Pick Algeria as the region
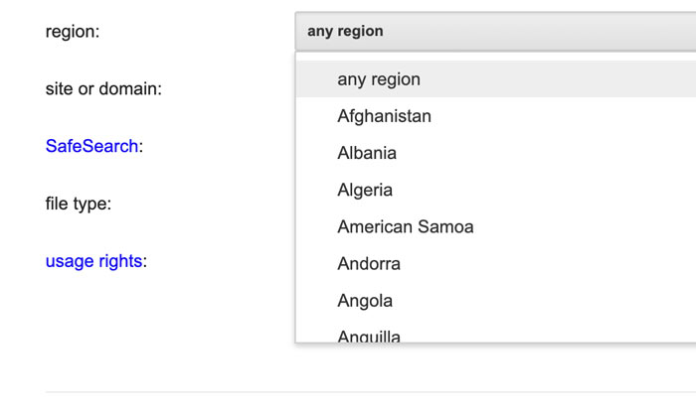Viewport: 696px width, 417px height. click(365, 190)
